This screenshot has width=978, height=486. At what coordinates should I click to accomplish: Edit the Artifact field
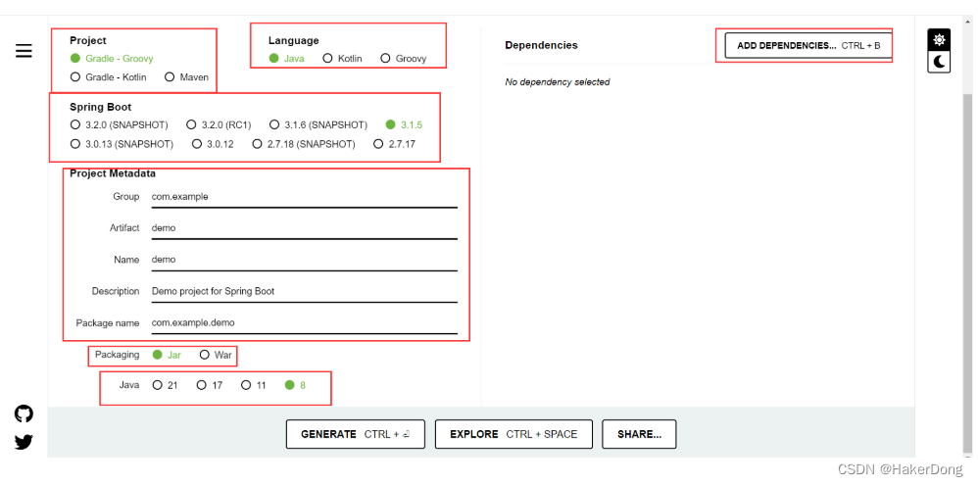coord(305,227)
